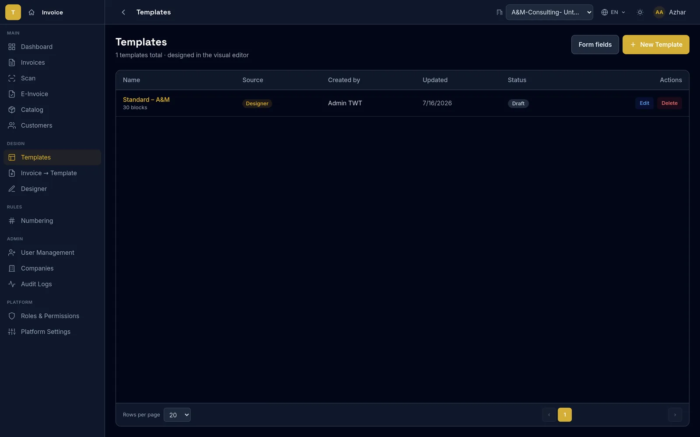Click the back chevron next to Templates
This screenshot has width=700, height=437.
tap(123, 12)
